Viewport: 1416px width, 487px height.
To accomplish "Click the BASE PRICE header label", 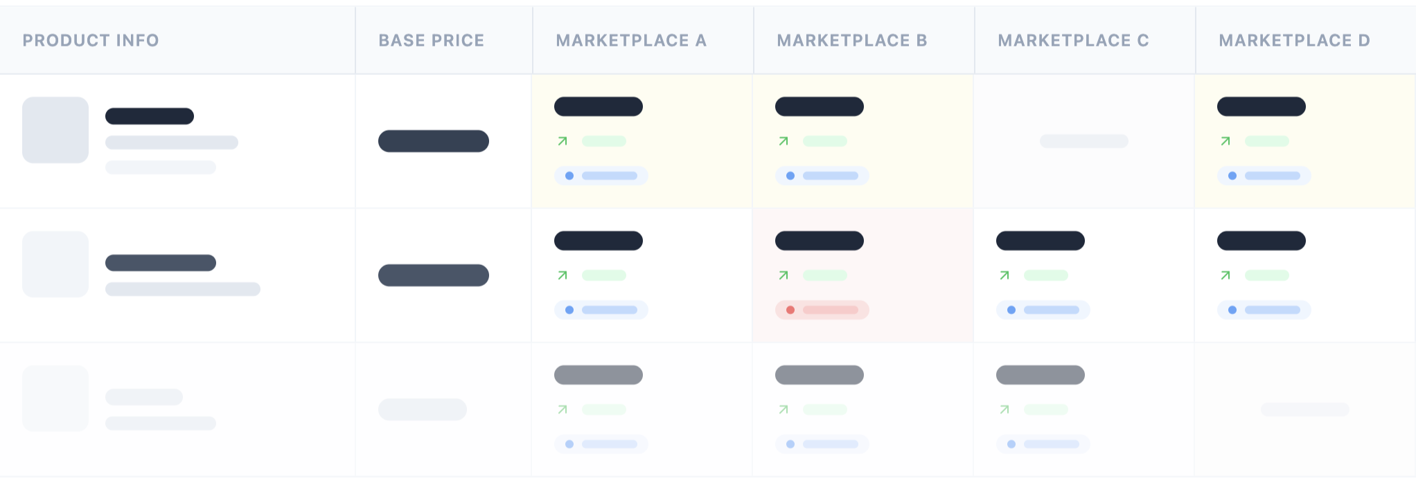I will 431,40.
